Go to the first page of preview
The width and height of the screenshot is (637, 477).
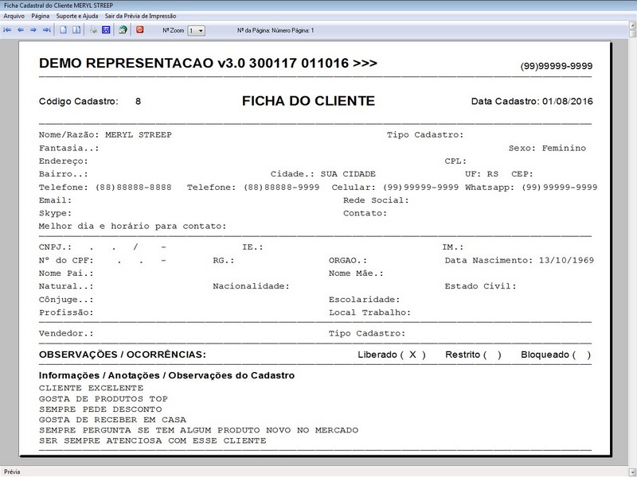(8, 30)
